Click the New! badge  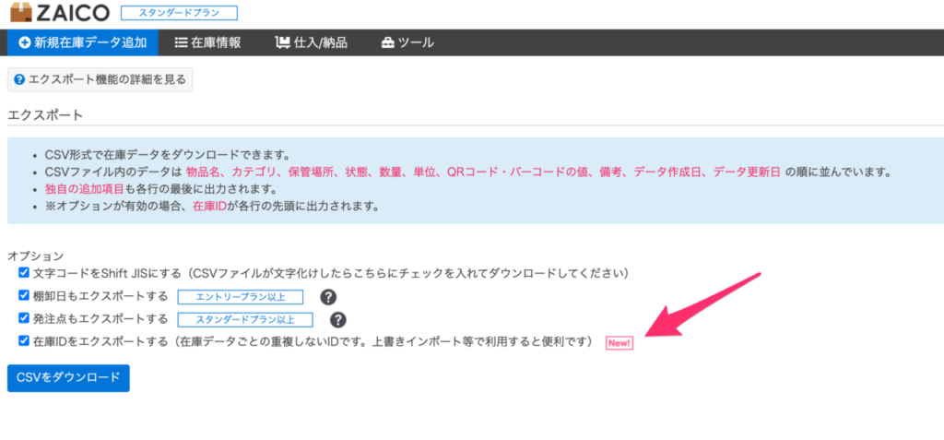(x=619, y=343)
